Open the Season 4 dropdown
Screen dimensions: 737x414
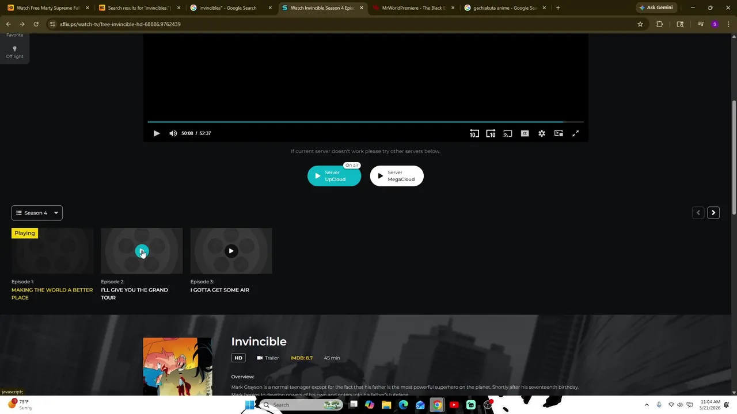point(37,213)
